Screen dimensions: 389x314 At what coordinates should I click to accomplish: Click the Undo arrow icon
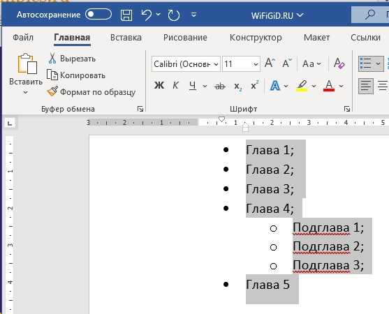147,15
